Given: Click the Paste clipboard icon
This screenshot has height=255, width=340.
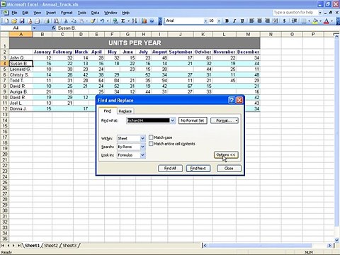Looking at the screenshot, I should point(81,21).
